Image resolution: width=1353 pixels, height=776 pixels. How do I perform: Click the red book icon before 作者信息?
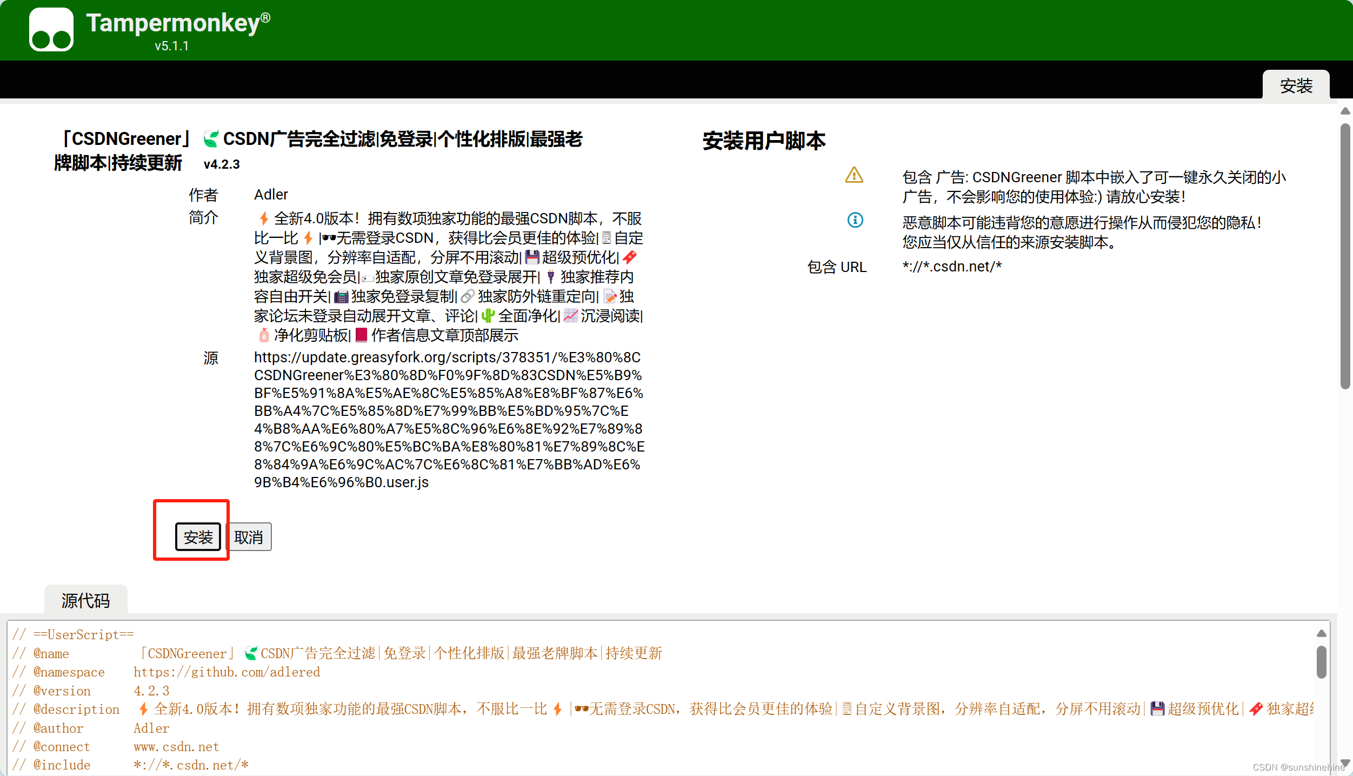pos(361,335)
